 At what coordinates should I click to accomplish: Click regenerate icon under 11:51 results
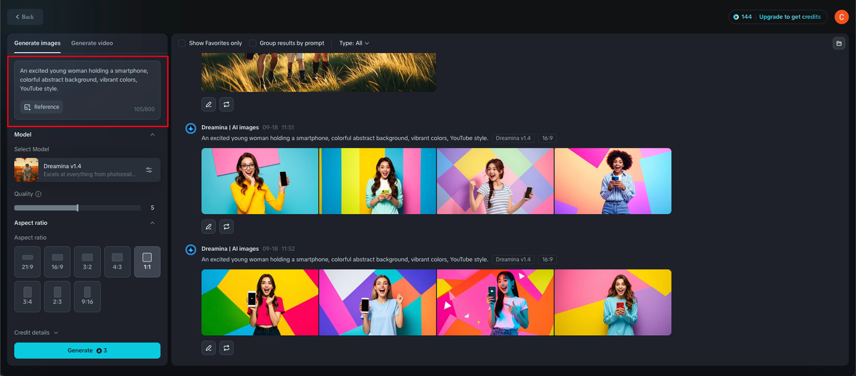(227, 227)
